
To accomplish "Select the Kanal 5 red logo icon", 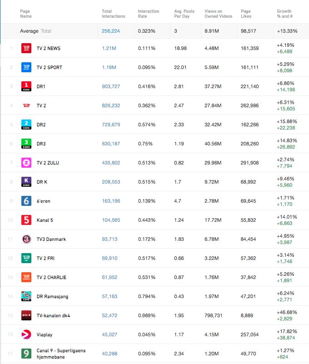I will (x=26, y=220).
